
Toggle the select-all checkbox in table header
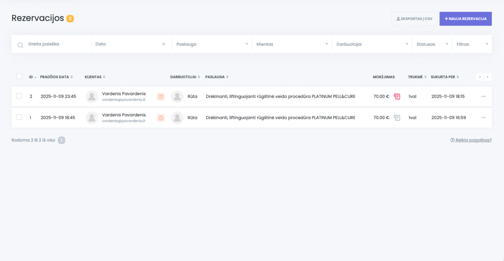click(19, 77)
